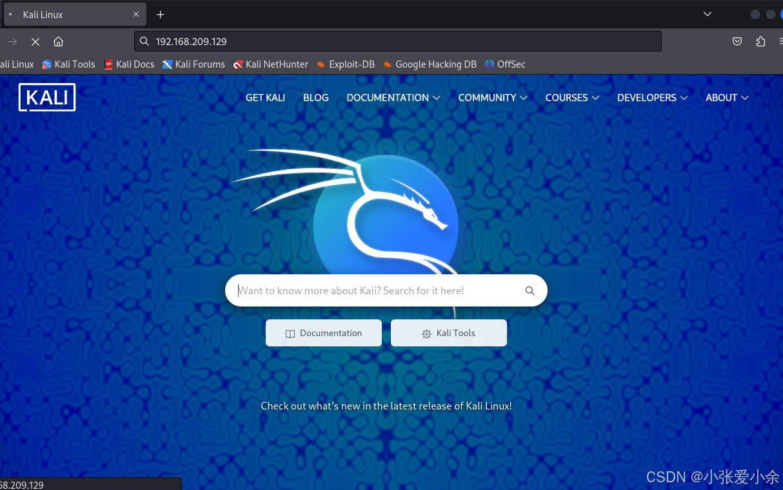783x490 pixels.
Task: Open the latest Kali Linux release link
Action: point(386,406)
